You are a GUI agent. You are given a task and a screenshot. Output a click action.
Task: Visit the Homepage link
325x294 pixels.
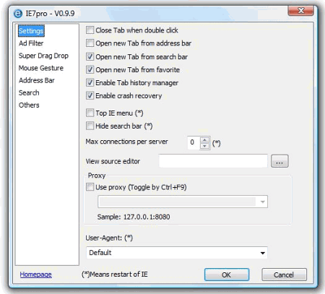35,274
